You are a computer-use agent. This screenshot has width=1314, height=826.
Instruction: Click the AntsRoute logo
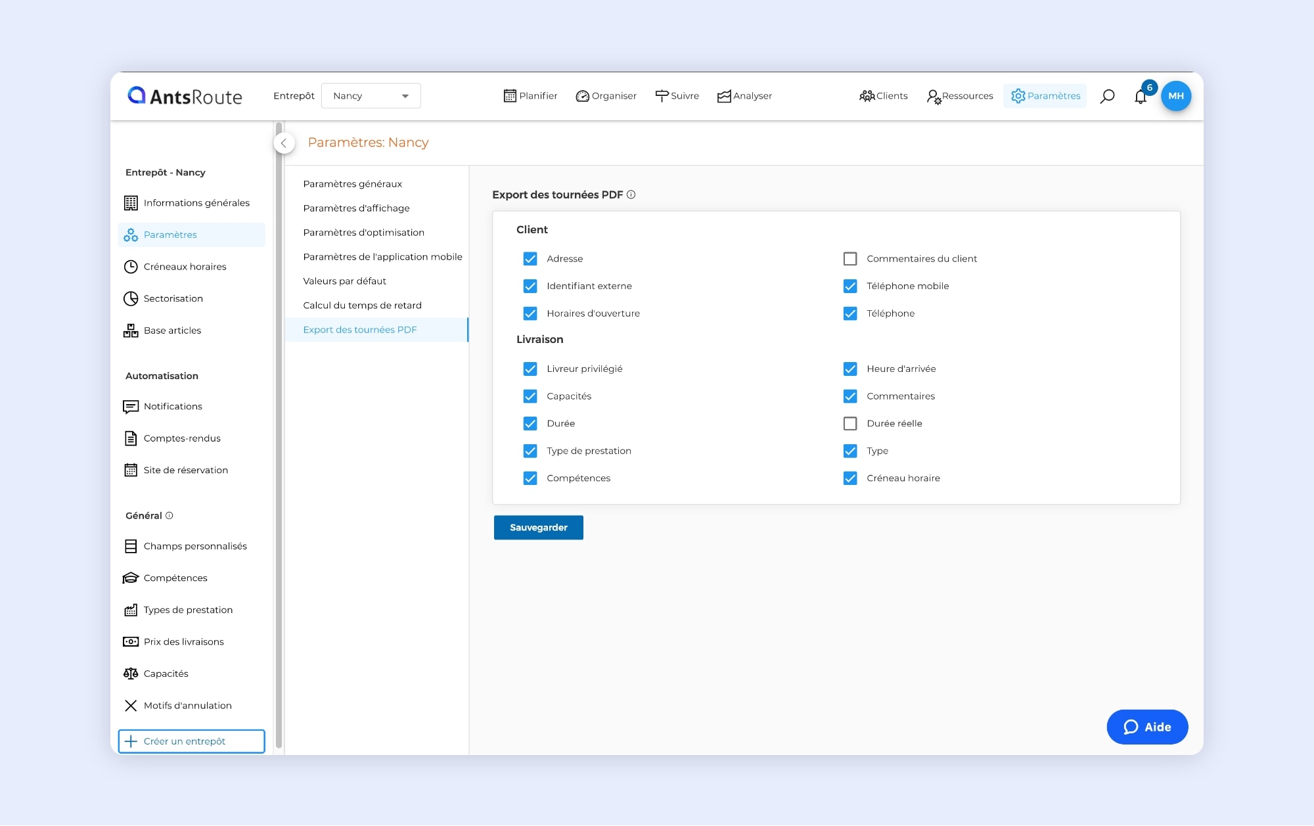185,96
